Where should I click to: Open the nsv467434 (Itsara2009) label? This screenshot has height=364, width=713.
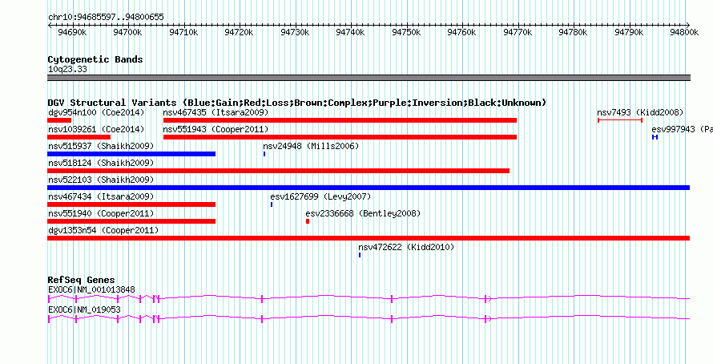pos(101,196)
